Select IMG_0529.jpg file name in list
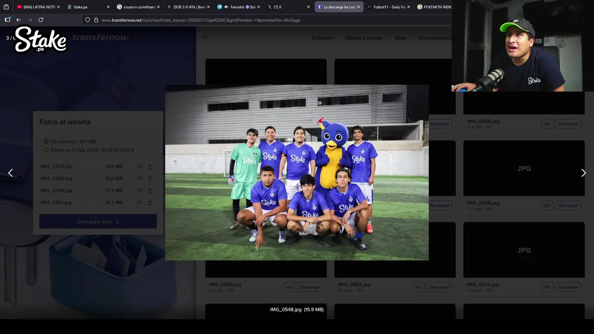 tap(56, 166)
